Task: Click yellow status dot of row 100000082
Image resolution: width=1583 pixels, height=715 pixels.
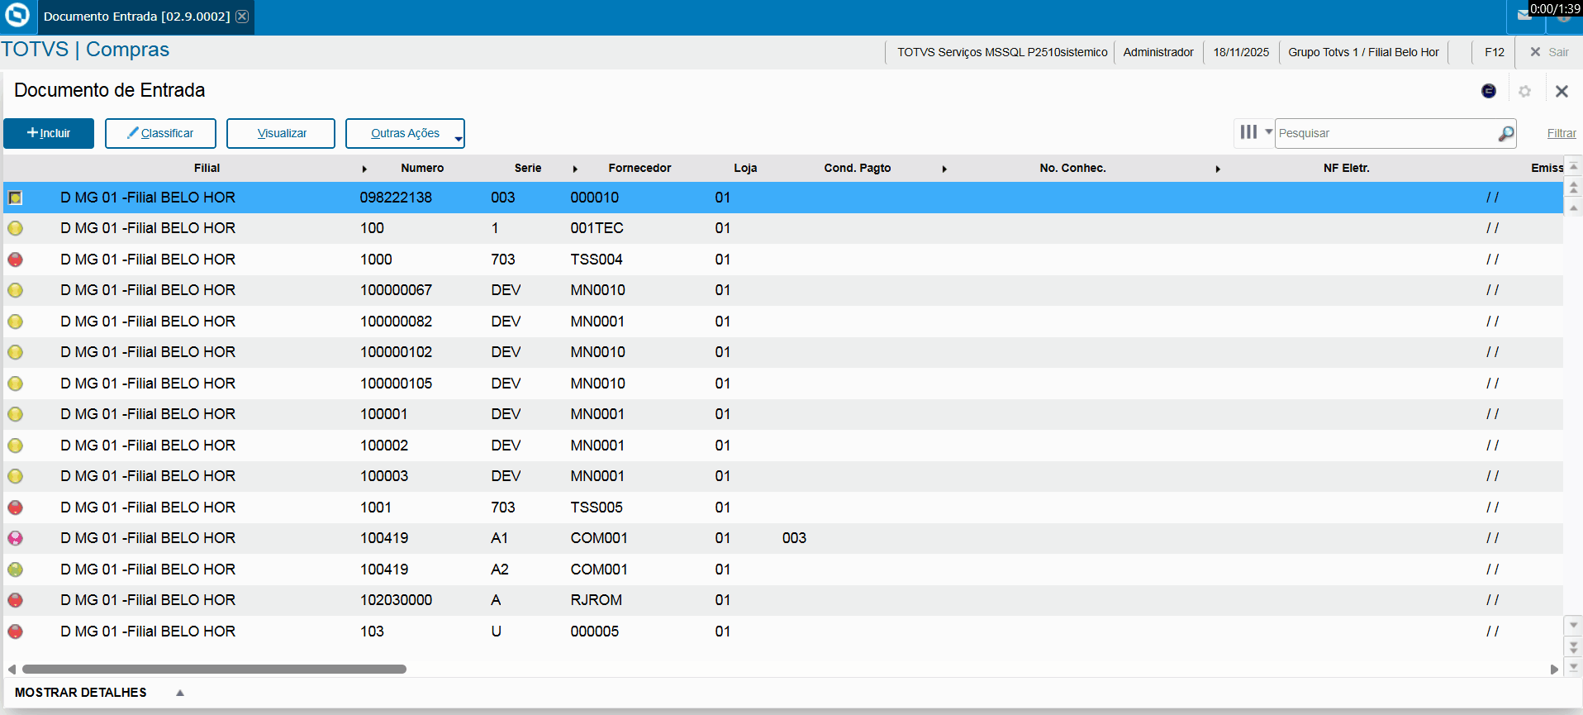Action: tap(16, 322)
